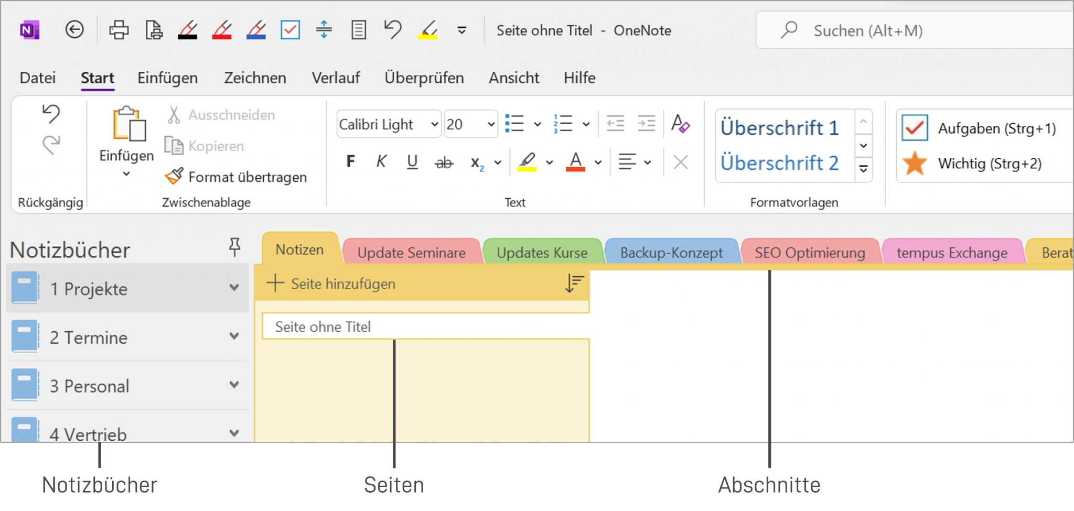Select the Überschrift 1 style
The image size is (1074, 511).
[779, 127]
